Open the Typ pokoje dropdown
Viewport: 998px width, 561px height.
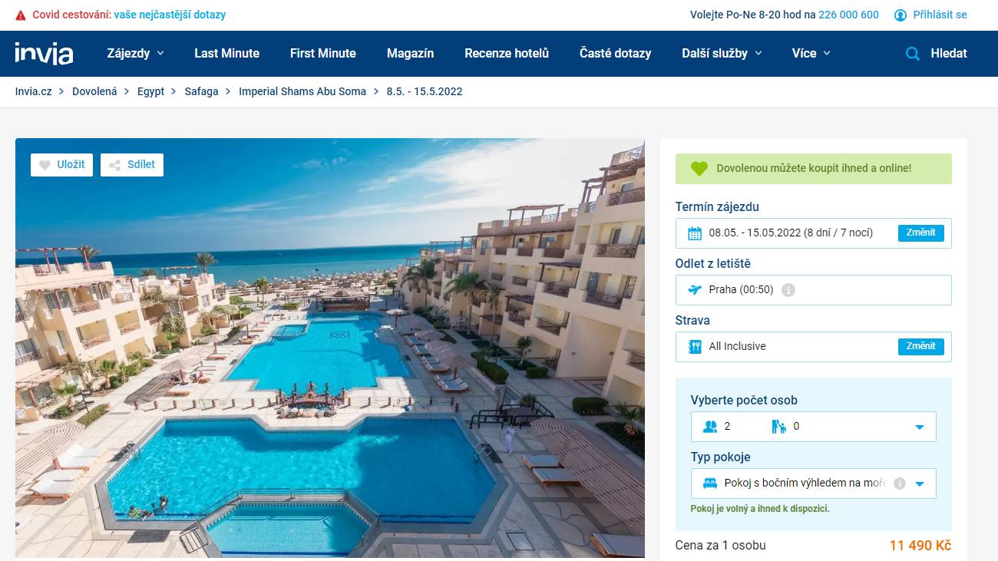[814, 483]
